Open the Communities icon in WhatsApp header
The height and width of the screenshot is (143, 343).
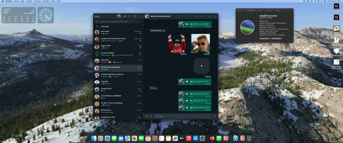coord(125,16)
